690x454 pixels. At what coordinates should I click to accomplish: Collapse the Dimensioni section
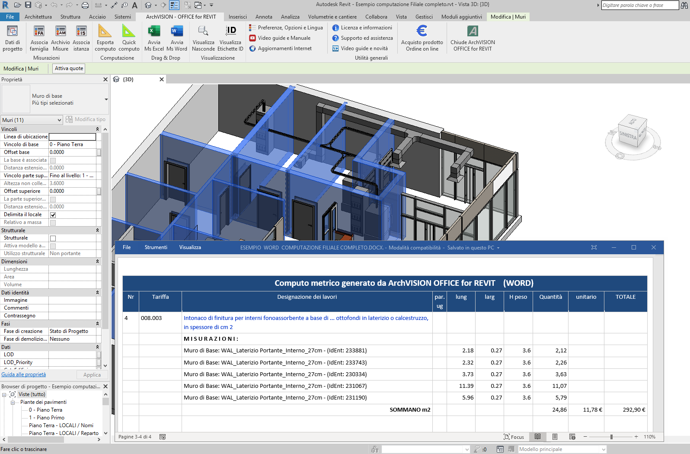click(97, 262)
